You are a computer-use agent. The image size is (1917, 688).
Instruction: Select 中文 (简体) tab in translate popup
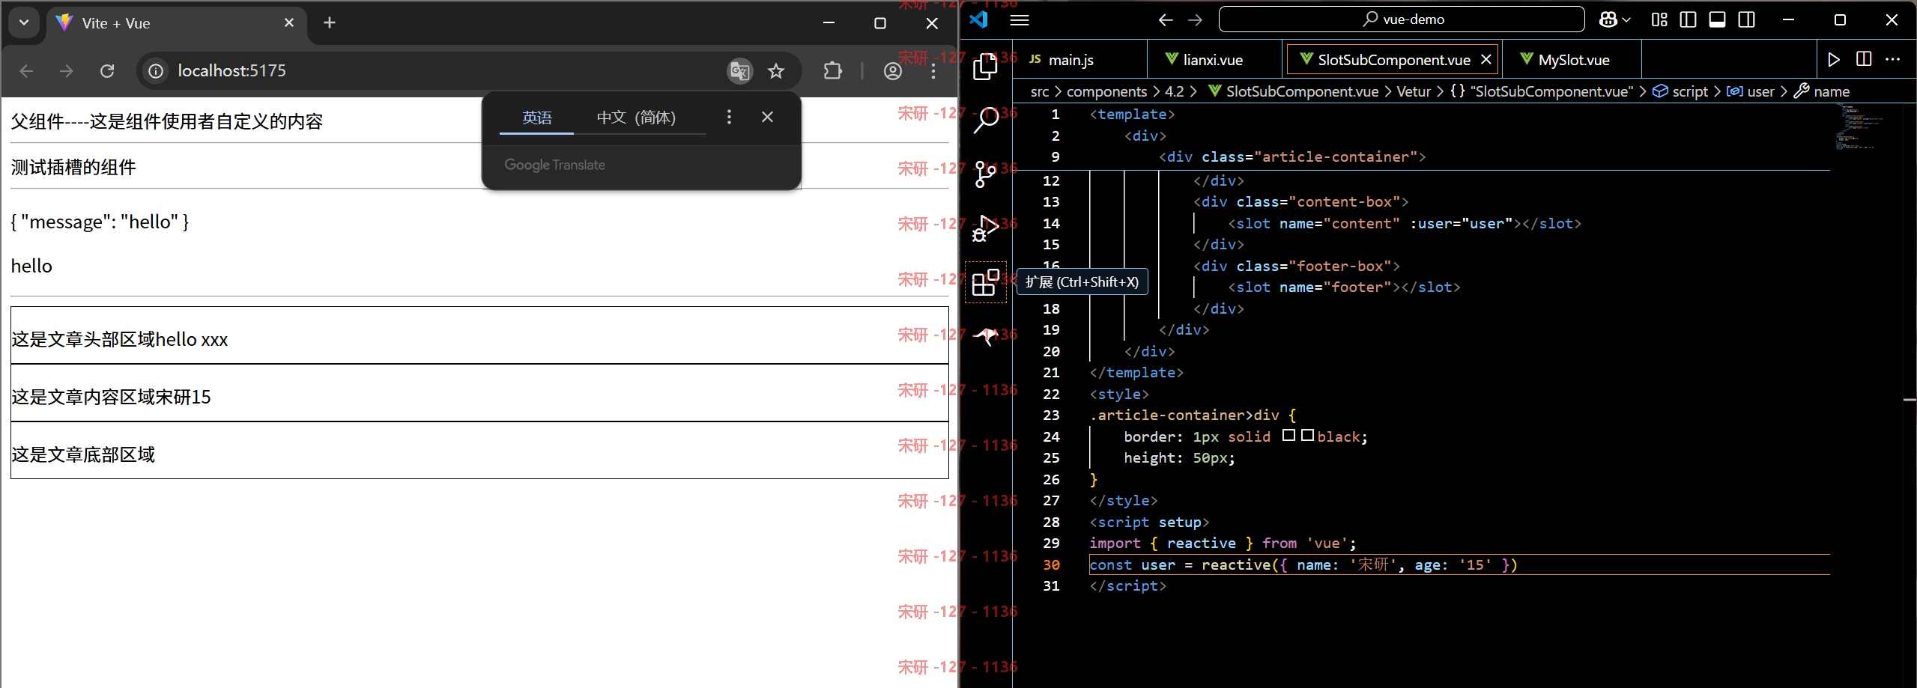click(x=637, y=118)
